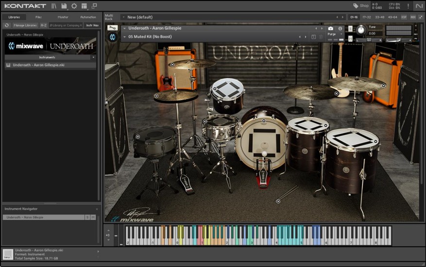Open the Kontakt browser library icon
The image size is (426, 267).
[54, 6]
